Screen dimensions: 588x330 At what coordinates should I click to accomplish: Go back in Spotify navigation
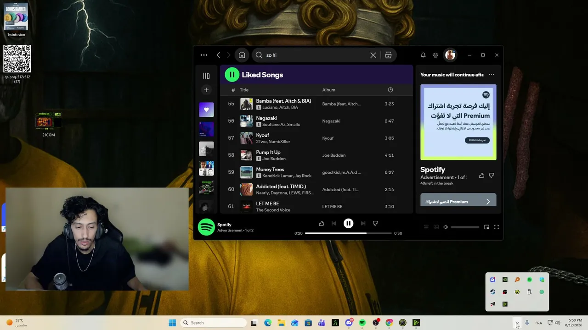click(x=218, y=55)
